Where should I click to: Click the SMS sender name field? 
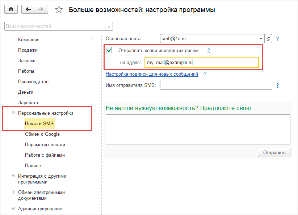(216, 85)
